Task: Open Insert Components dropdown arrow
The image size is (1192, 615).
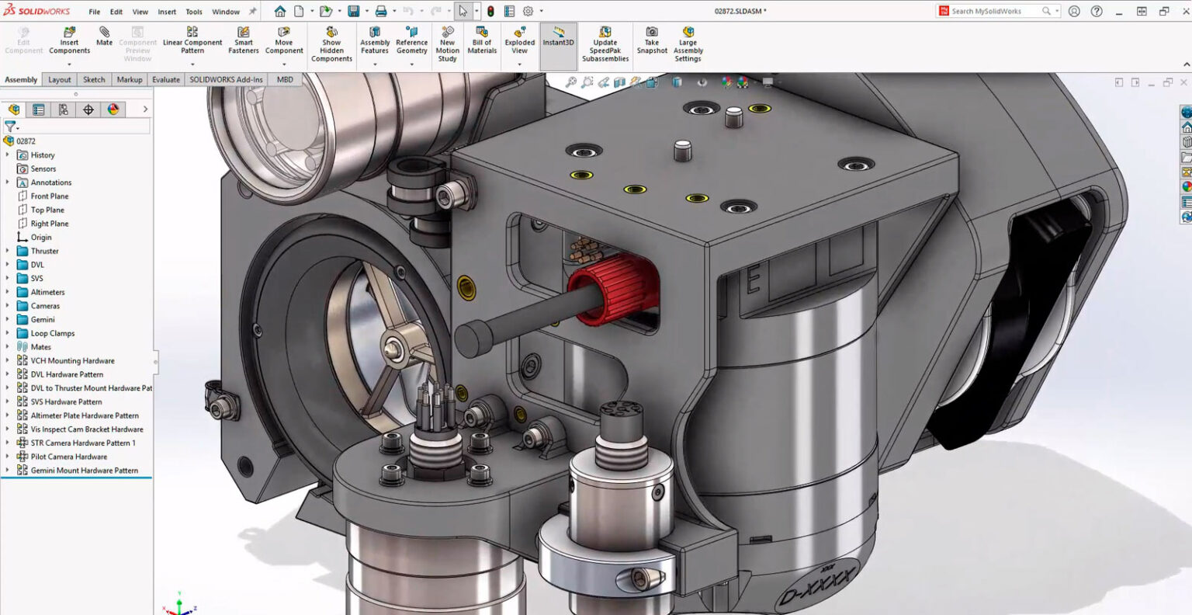Action: (x=69, y=64)
